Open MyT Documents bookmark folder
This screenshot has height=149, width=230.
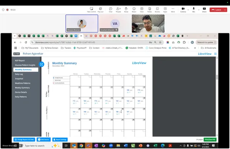click(30, 48)
